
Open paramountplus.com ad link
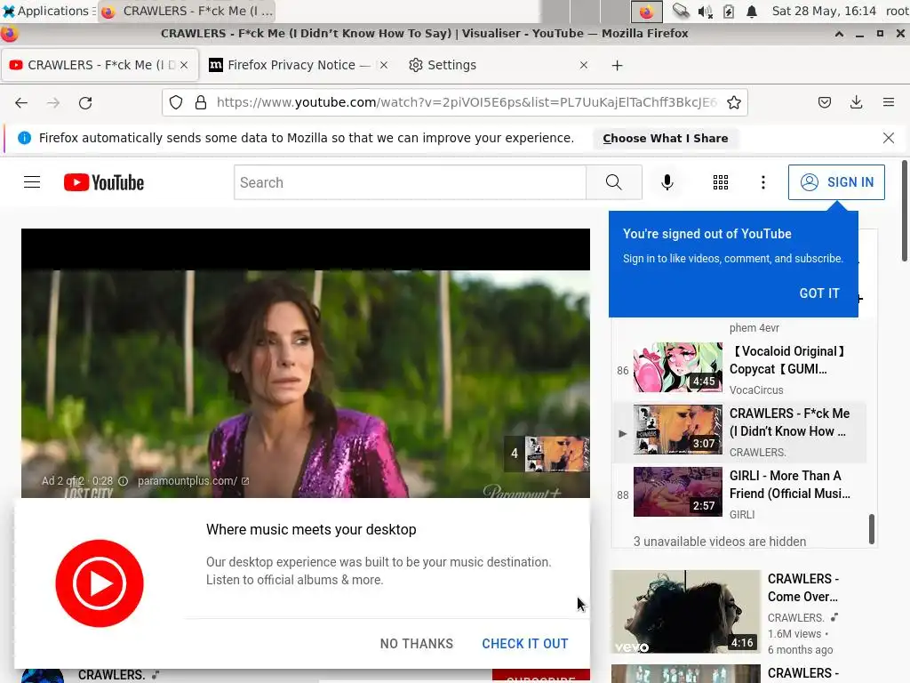tap(192, 481)
